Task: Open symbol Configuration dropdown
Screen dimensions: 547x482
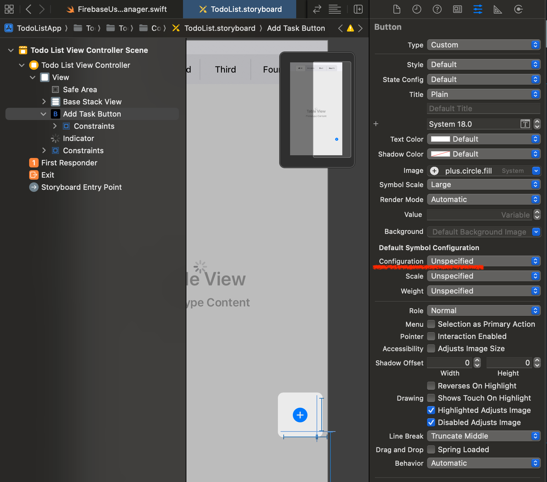Action: (484, 261)
